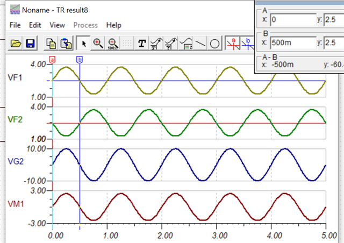Open the Process menu
Image resolution: width=344 pixels, height=243 pixels.
[85, 25]
